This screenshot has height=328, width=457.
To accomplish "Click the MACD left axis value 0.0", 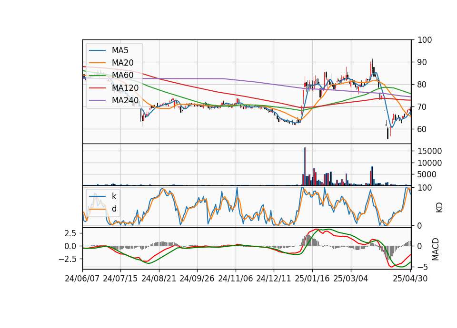I will (70, 246).
